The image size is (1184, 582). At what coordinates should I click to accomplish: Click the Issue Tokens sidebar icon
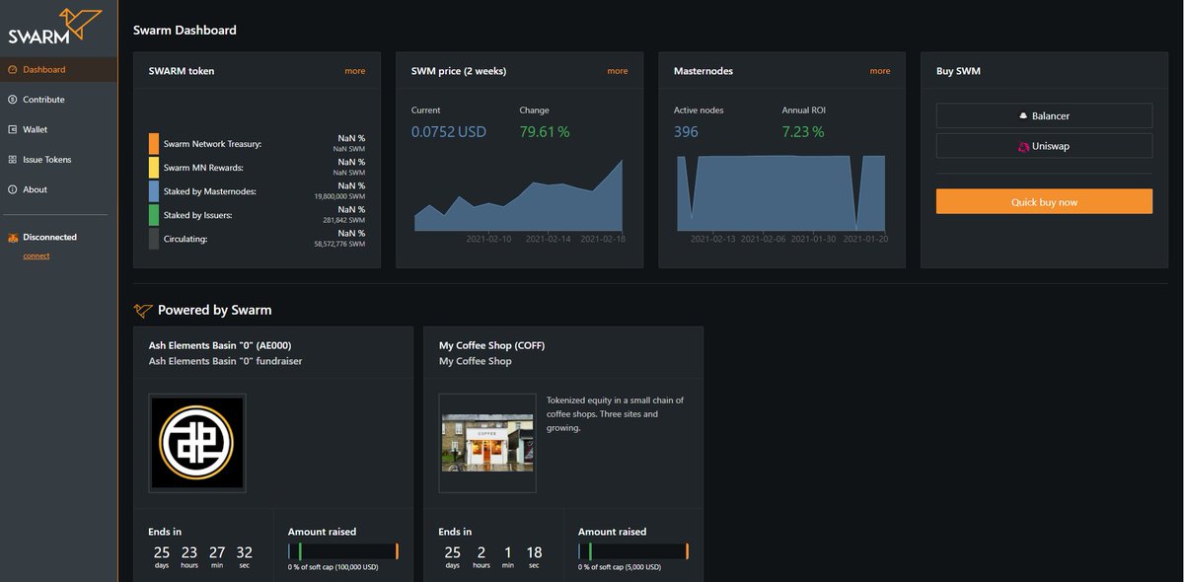pos(13,160)
